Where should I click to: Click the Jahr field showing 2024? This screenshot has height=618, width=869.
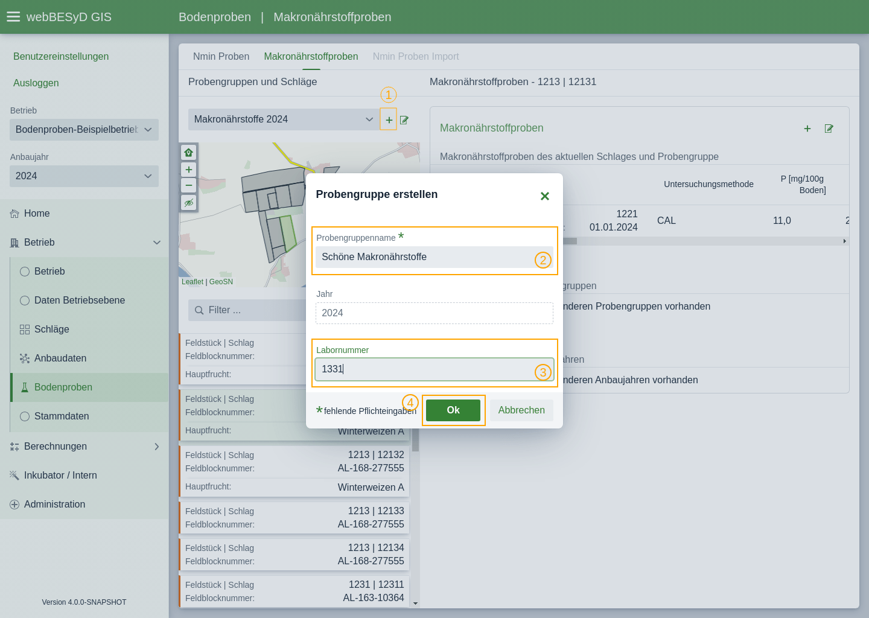434,313
